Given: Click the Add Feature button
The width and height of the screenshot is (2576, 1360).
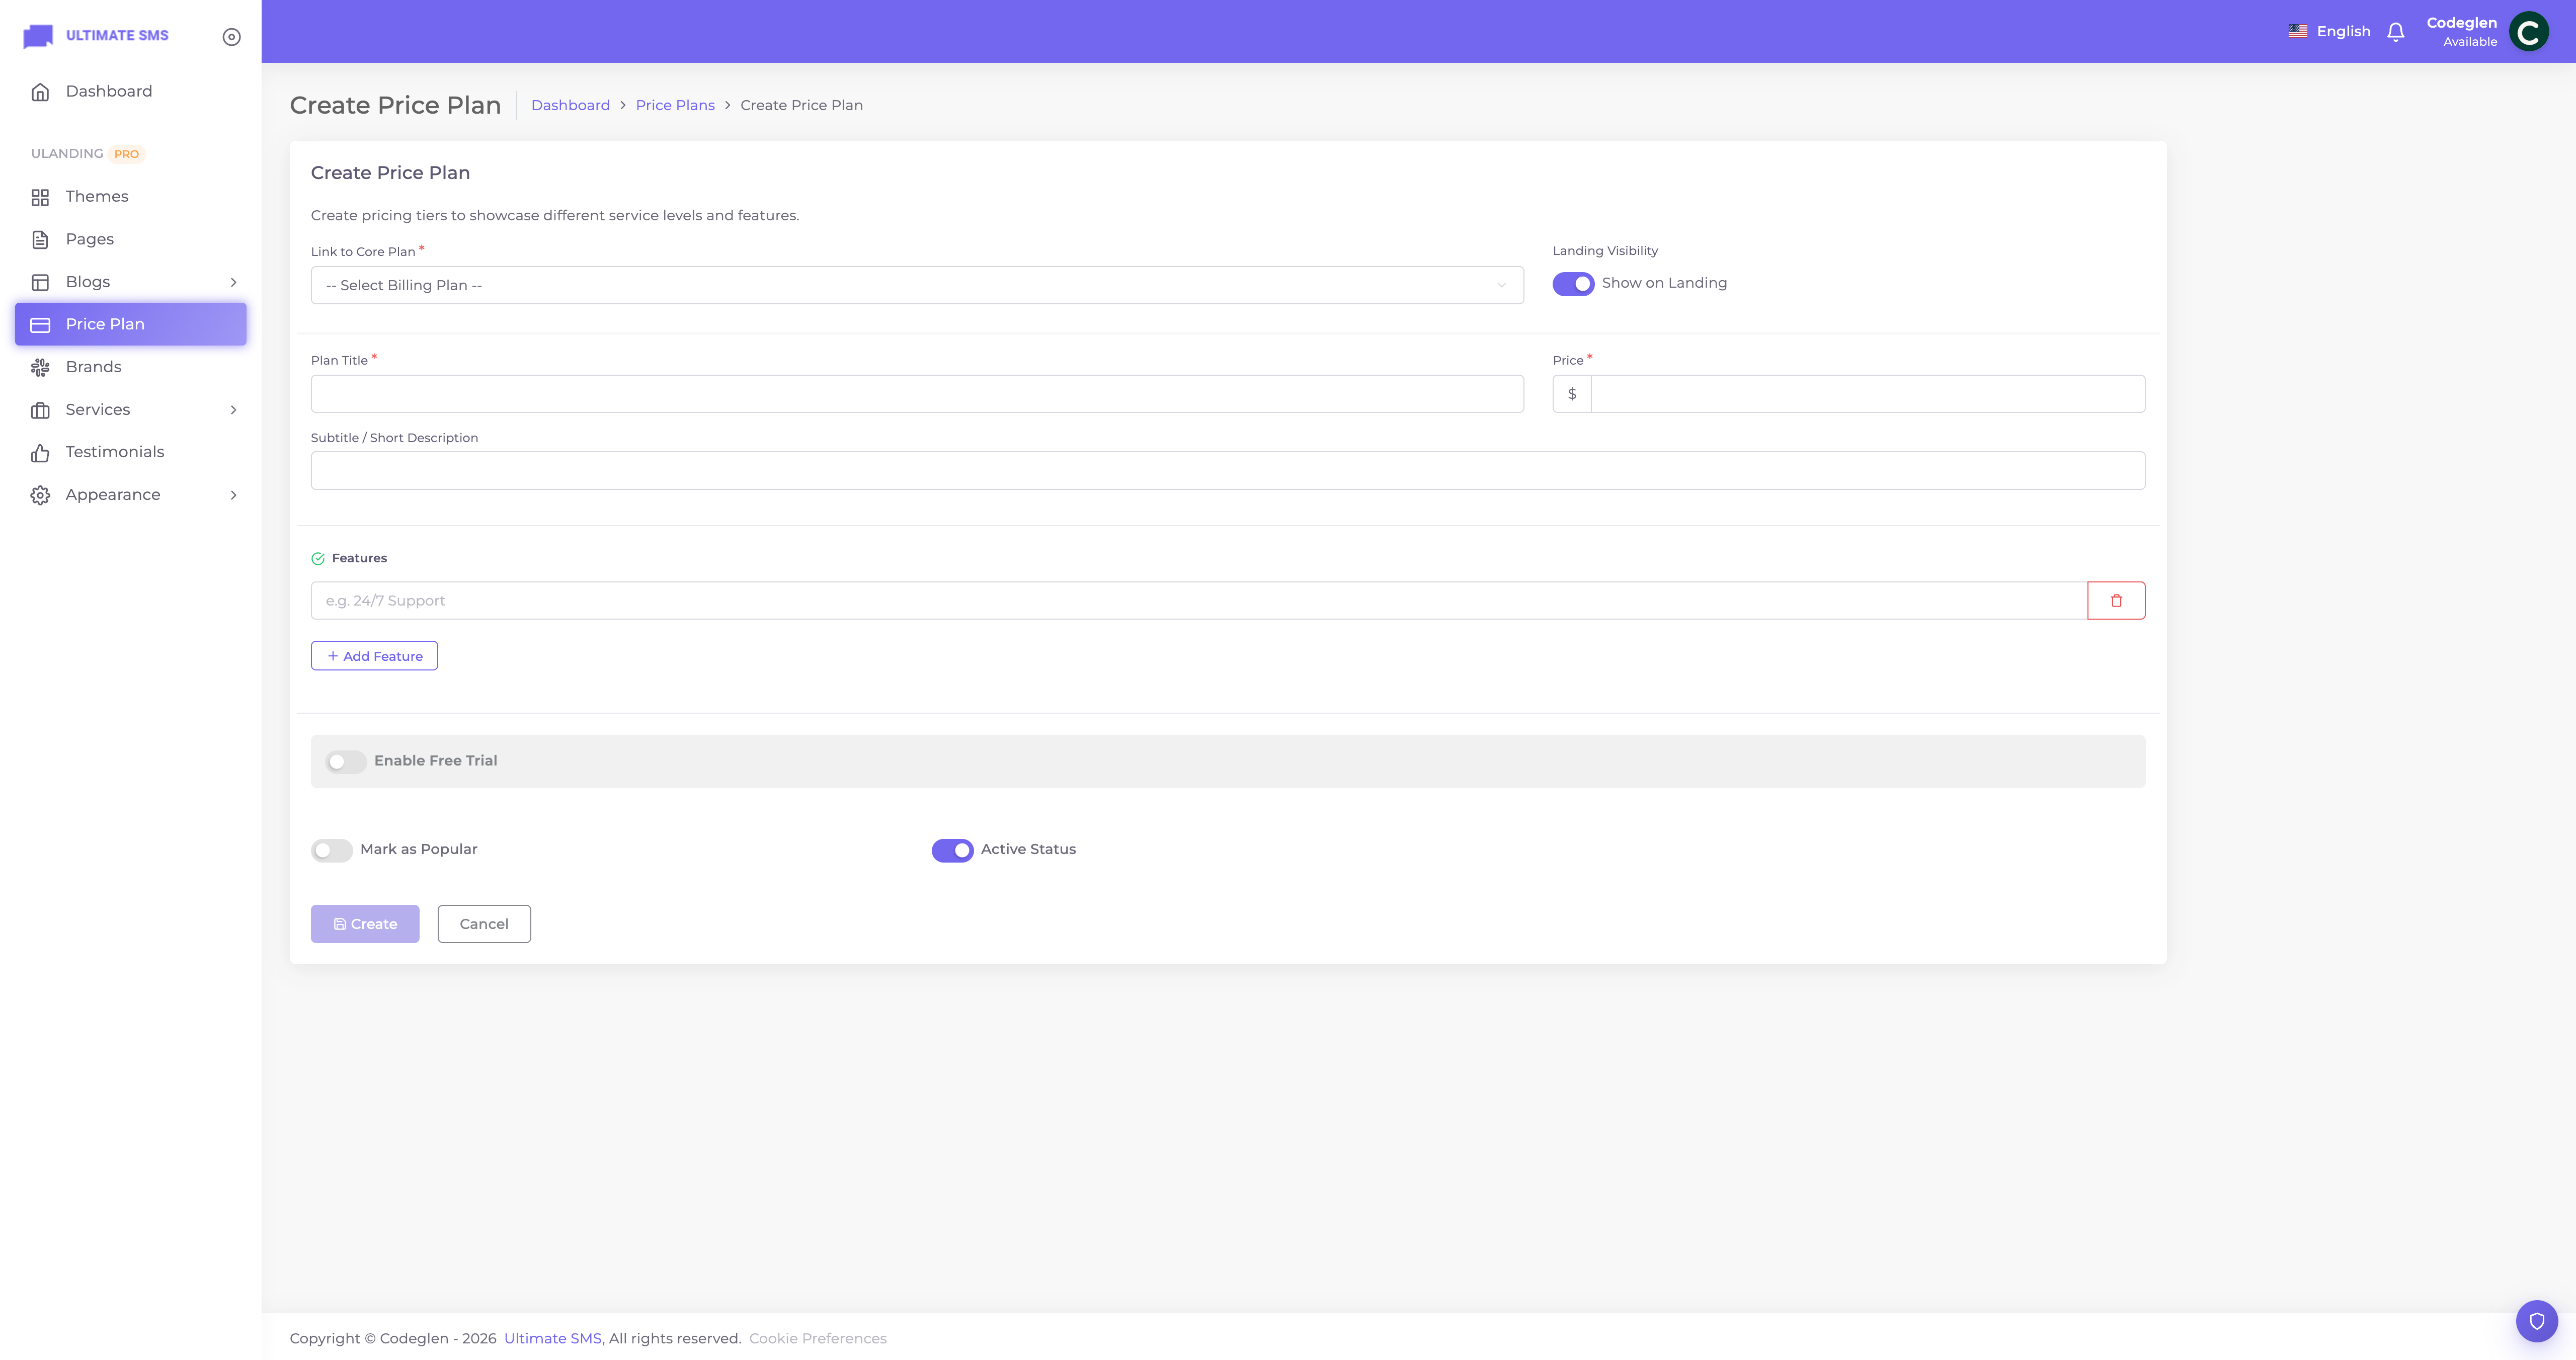Looking at the screenshot, I should click(x=374, y=656).
